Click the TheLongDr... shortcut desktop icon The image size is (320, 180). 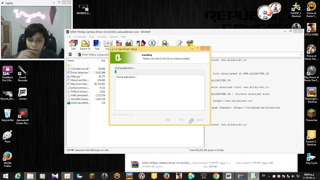point(311,95)
